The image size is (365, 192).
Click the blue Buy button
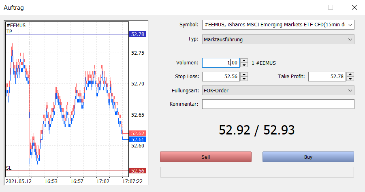(x=308, y=157)
